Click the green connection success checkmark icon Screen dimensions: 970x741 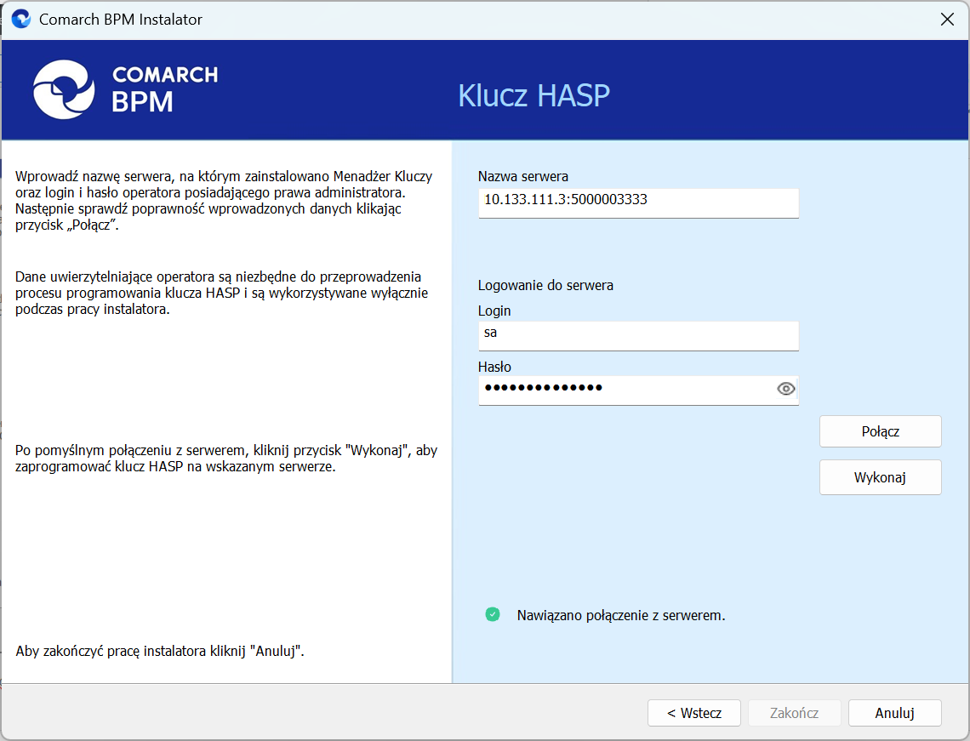pyautogui.click(x=493, y=614)
